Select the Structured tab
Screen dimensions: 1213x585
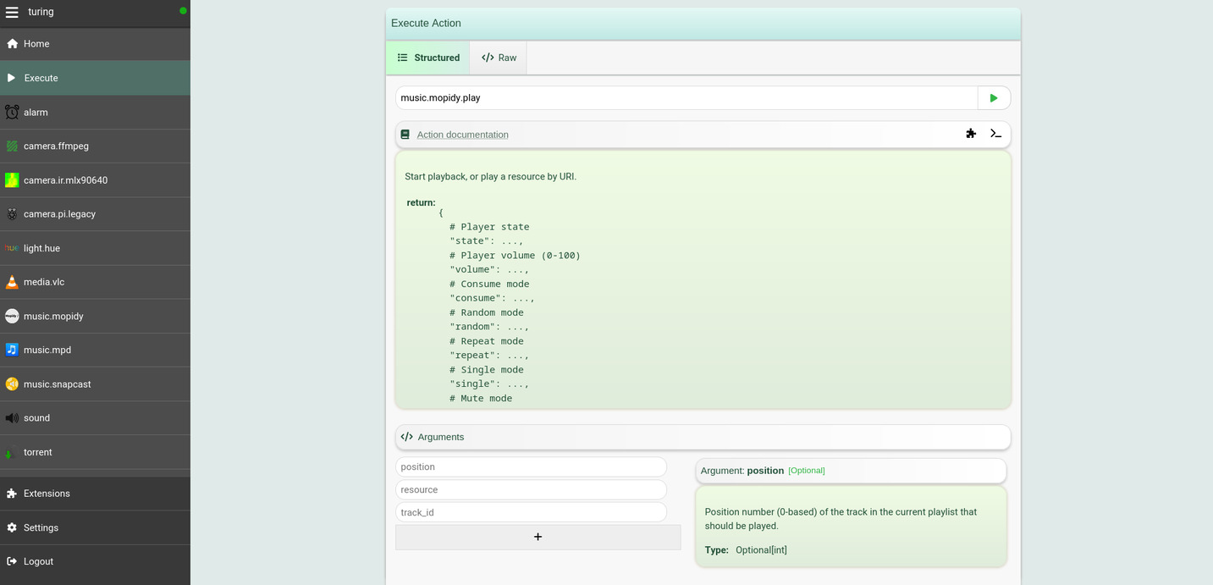coord(427,57)
